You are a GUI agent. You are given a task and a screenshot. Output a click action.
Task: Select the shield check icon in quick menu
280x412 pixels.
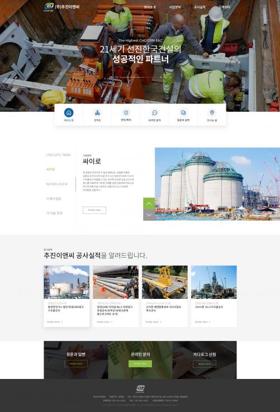pos(126,113)
